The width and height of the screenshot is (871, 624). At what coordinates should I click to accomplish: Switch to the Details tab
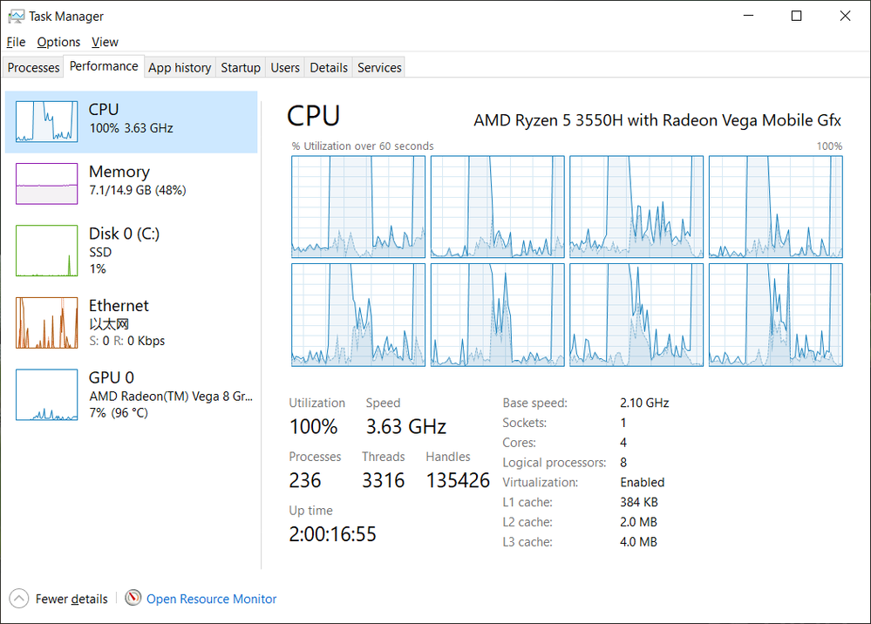[329, 68]
